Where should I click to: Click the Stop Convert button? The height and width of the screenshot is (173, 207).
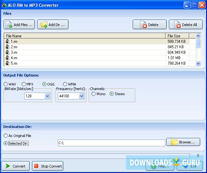click(48, 166)
